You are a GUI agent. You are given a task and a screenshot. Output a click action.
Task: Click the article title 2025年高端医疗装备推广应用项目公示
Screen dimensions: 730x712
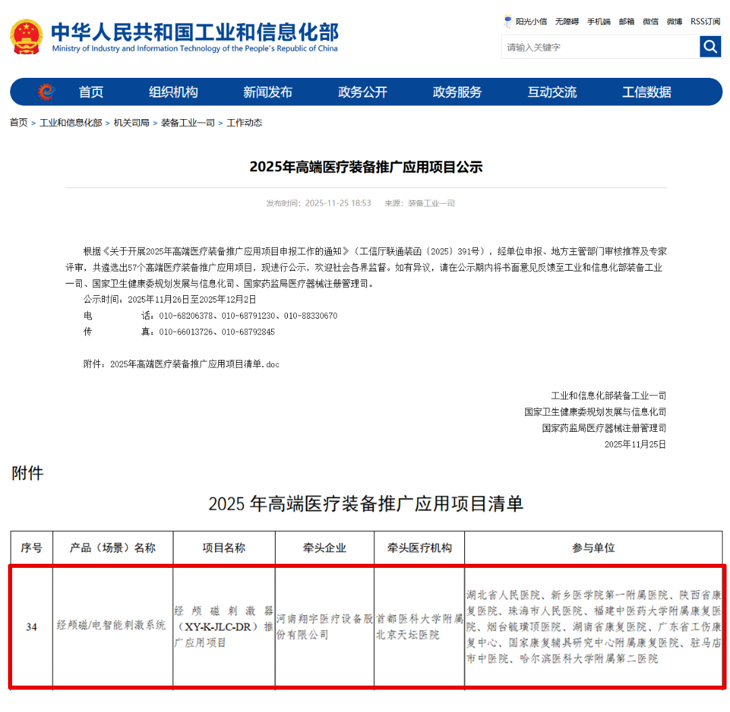click(x=366, y=167)
